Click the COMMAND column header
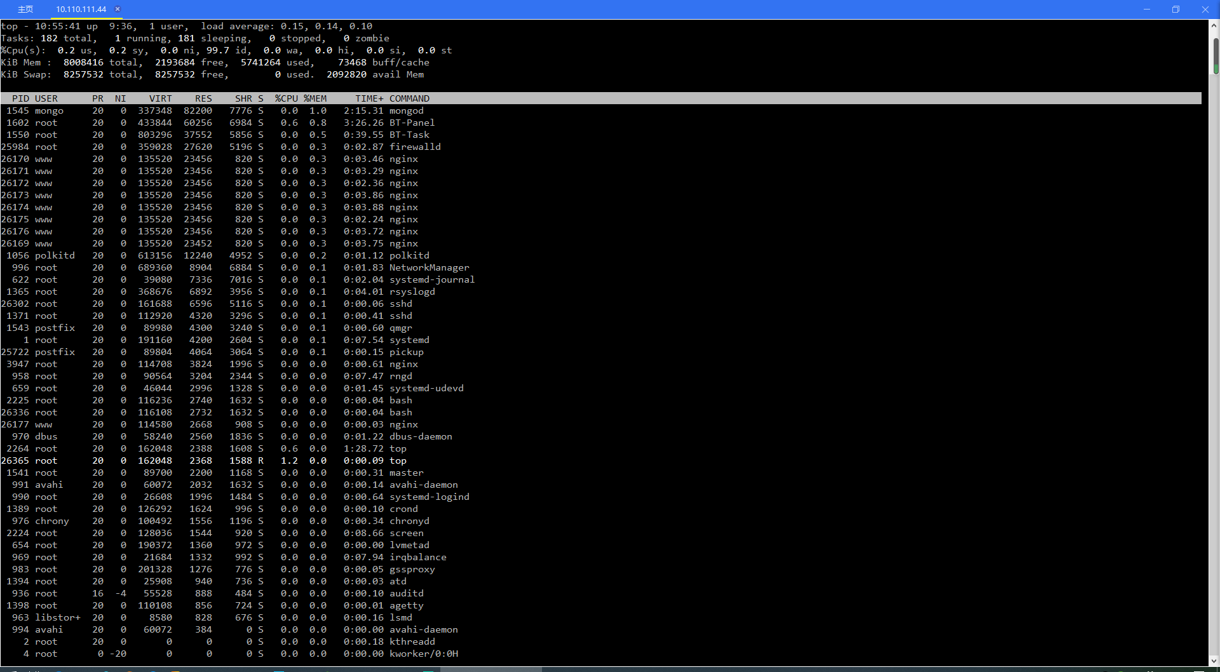The width and height of the screenshot is (1220, 672). (409, 98)
